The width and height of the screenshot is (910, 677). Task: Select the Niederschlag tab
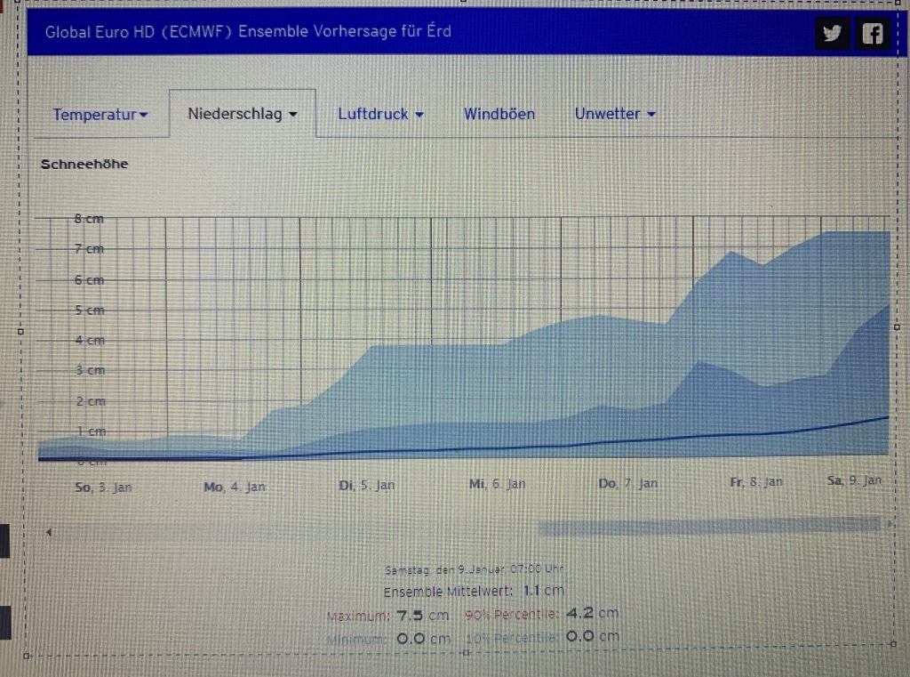(242, 114)
